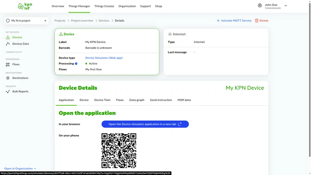The width and height of the screenshot is (311, 175).
Task: Navigate to Project overview breadcrumb
Action: (x=82, y=21)
